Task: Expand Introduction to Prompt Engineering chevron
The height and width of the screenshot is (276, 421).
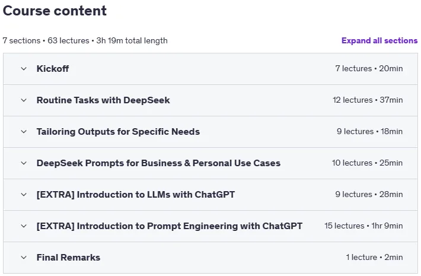Action: (x=24, y=226)
